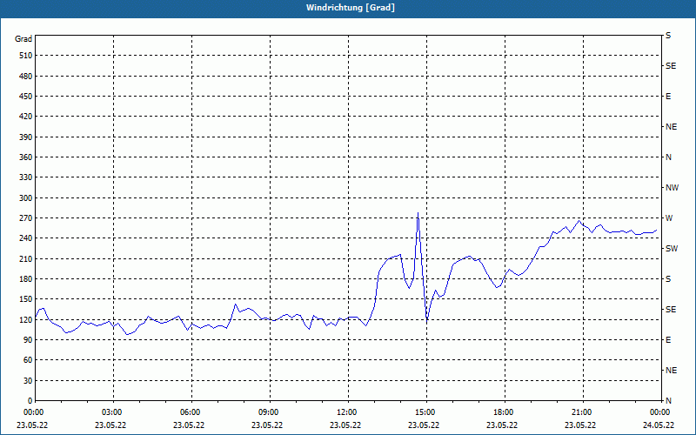Select the 330 y-axis tick label
Viewport: 696px width, 435px height.
click(25, 177)
